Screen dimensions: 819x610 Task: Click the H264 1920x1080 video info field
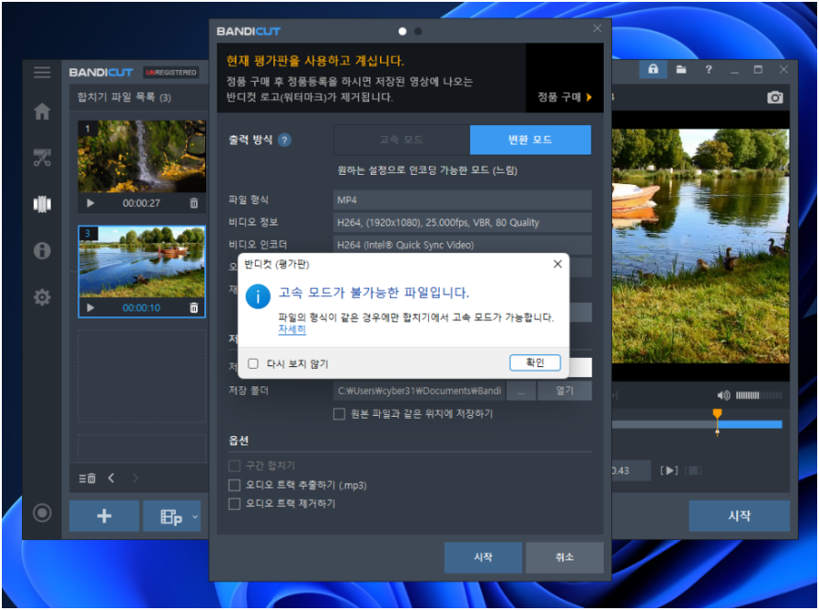[462, 223]
